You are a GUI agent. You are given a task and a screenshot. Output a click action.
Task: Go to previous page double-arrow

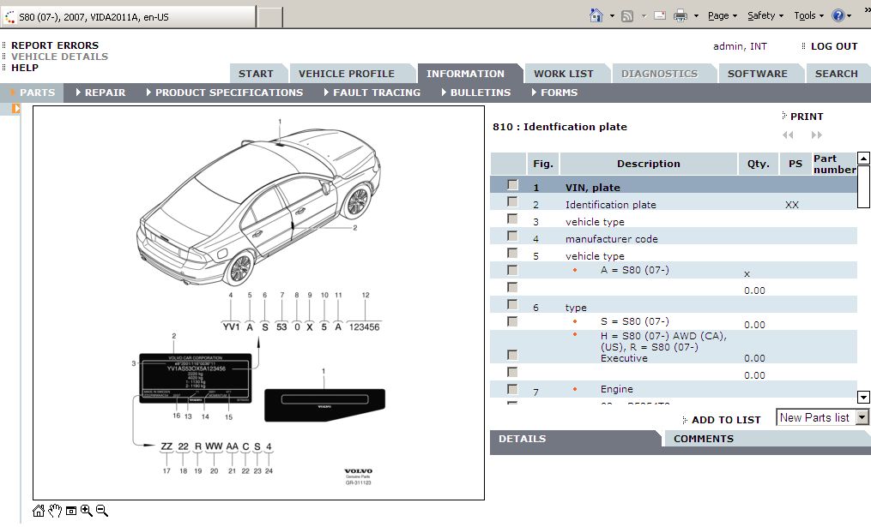pos(788,135)
